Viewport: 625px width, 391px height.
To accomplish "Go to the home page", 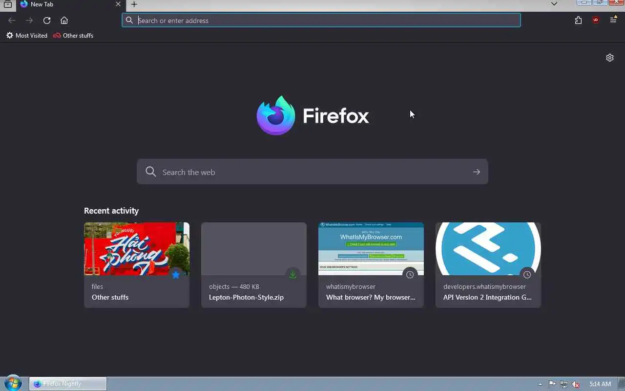I will point(64,21).
